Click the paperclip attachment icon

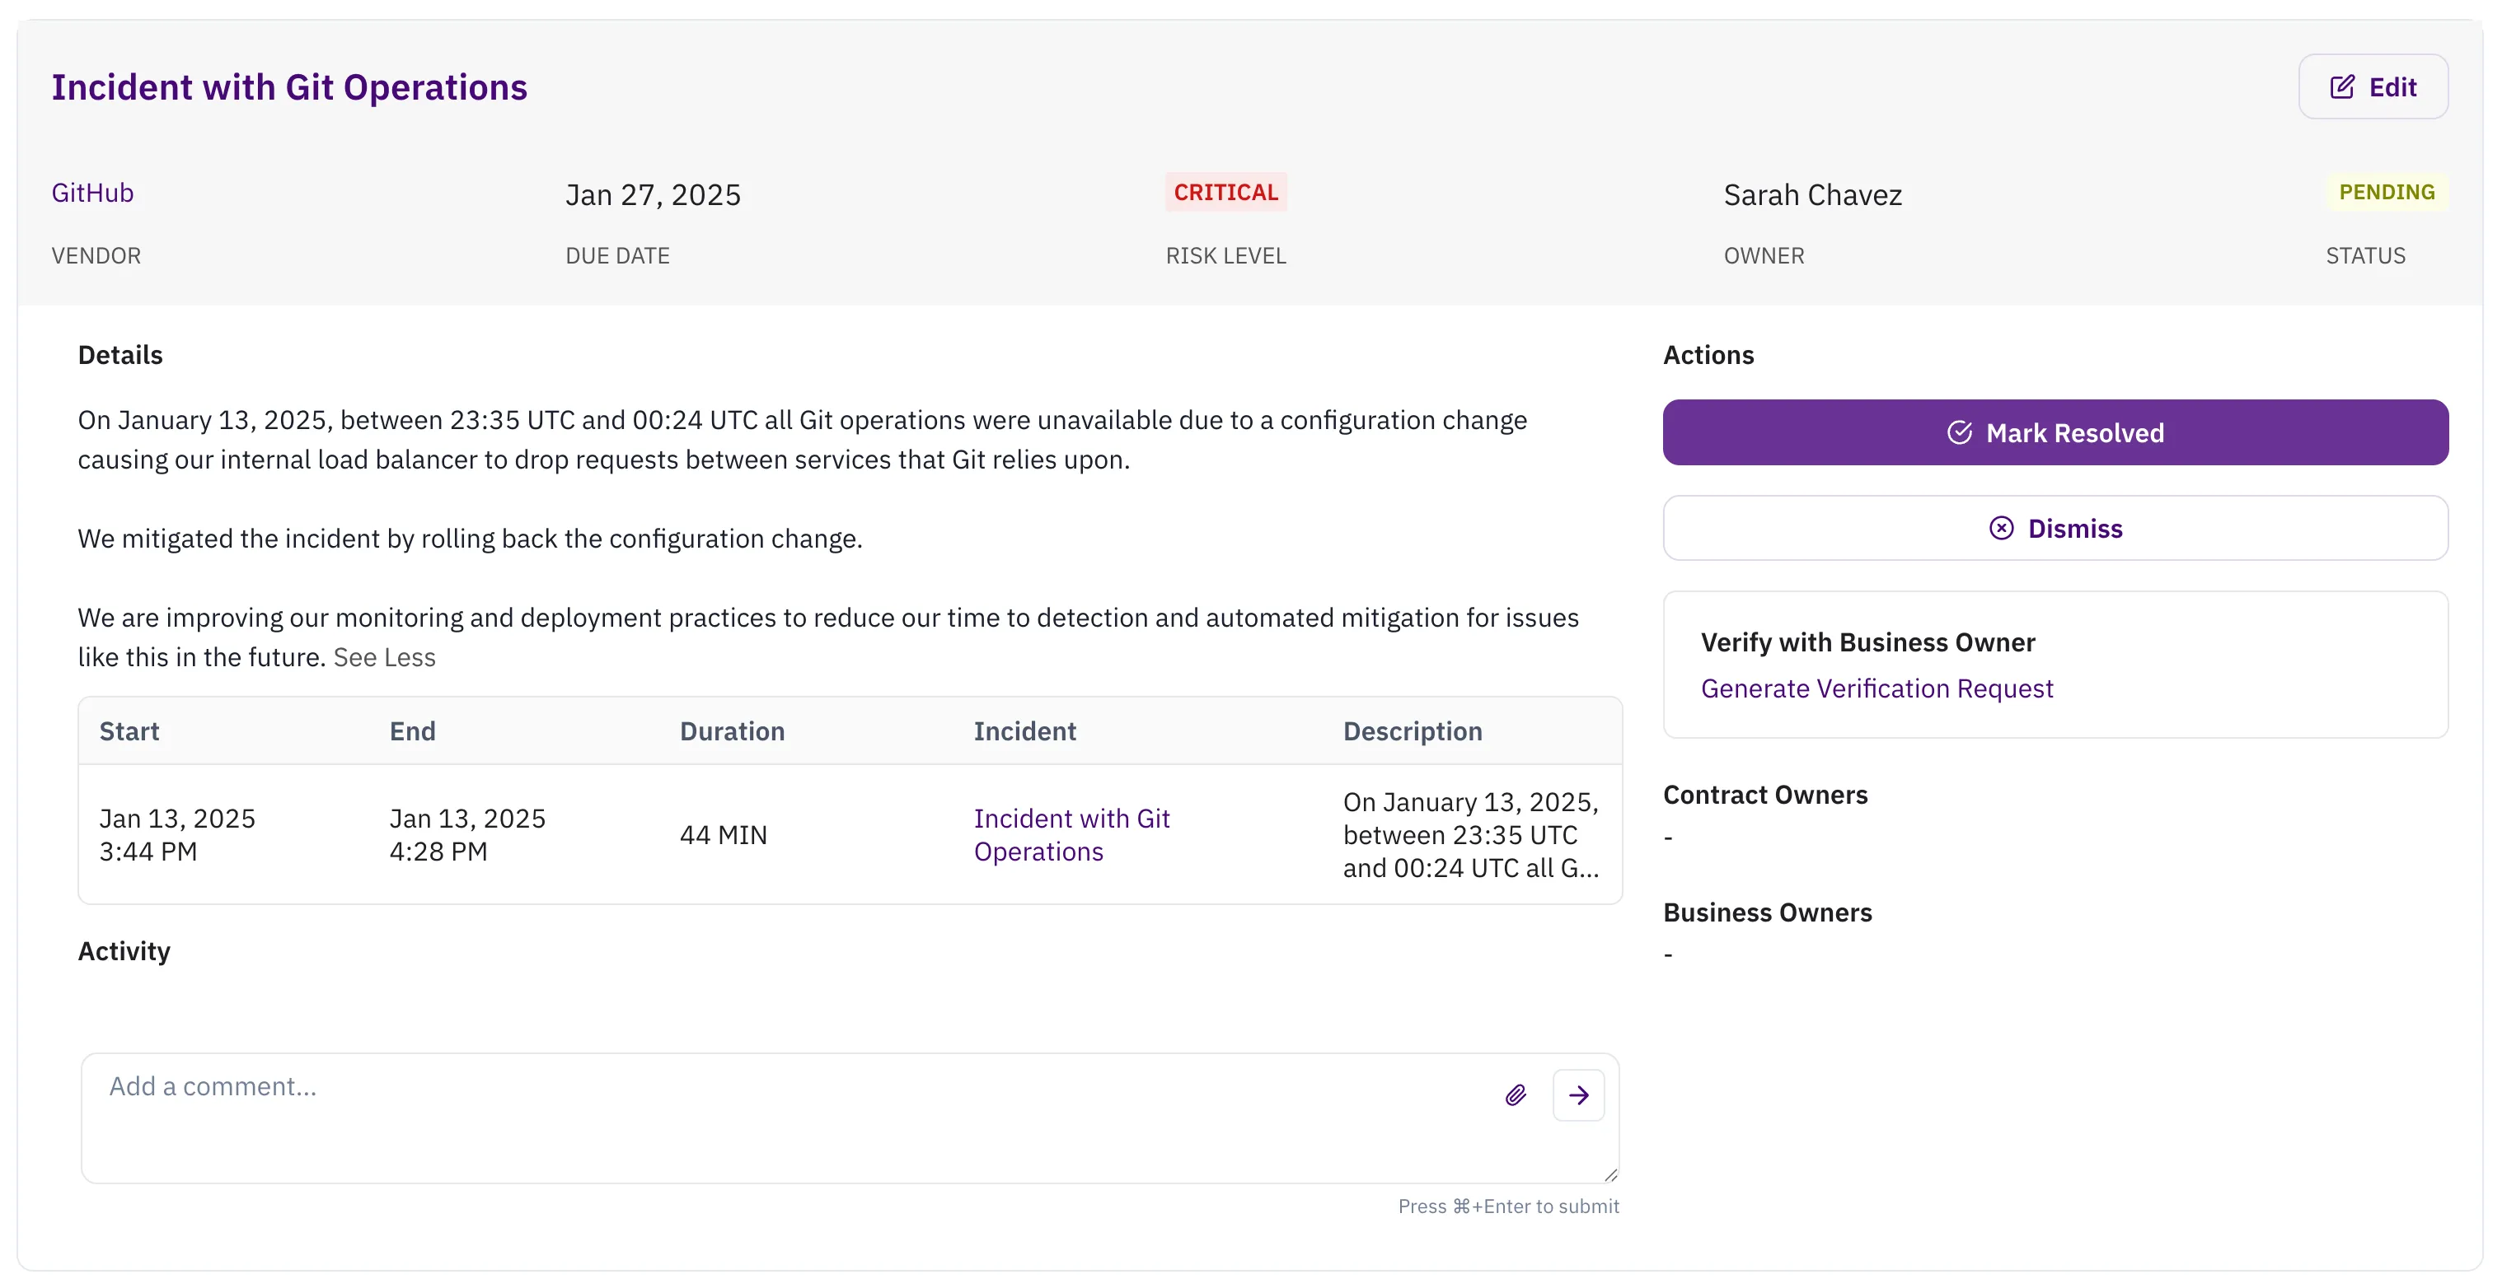pyautogui.click(x=1516, y=1094)
